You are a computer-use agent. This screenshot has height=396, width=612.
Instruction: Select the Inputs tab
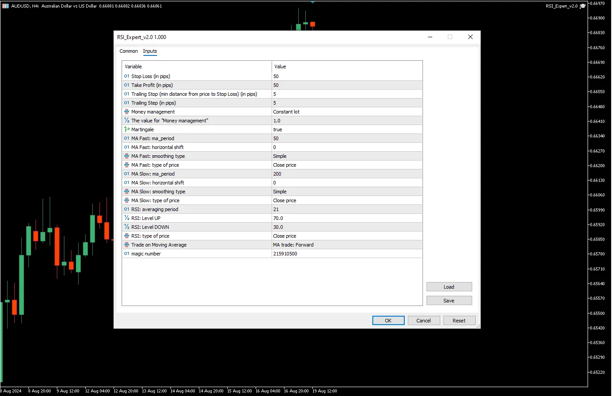[x=150, y=51]
